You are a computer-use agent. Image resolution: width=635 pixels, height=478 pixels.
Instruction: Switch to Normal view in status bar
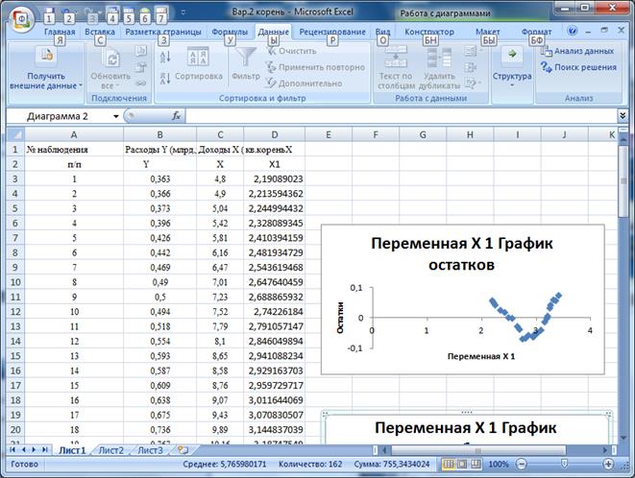click(449, 464)
